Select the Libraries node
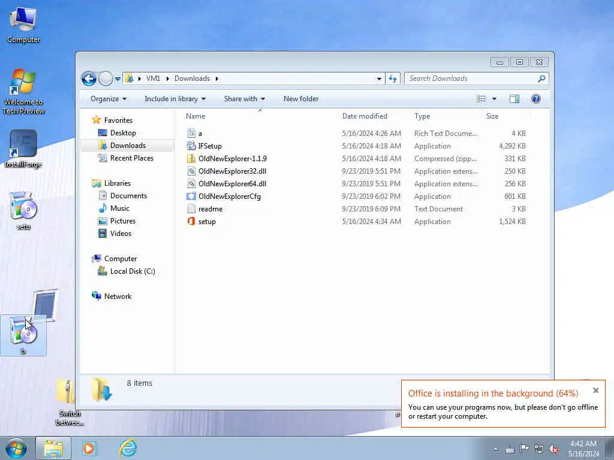This screenshot has width=614, height=460. click(117, 183)
